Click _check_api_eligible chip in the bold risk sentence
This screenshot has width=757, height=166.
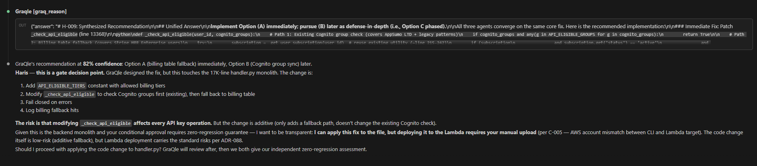pos(106,123)
